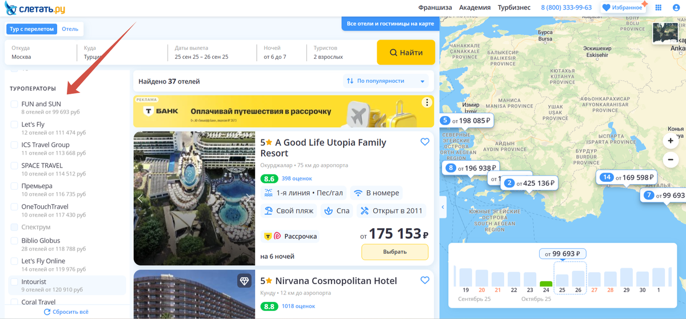Image resolution: width=686 pixels, height=319 pixels.
Task: Click the diamond badge on Nirvana photo
Action: [244, 281]
